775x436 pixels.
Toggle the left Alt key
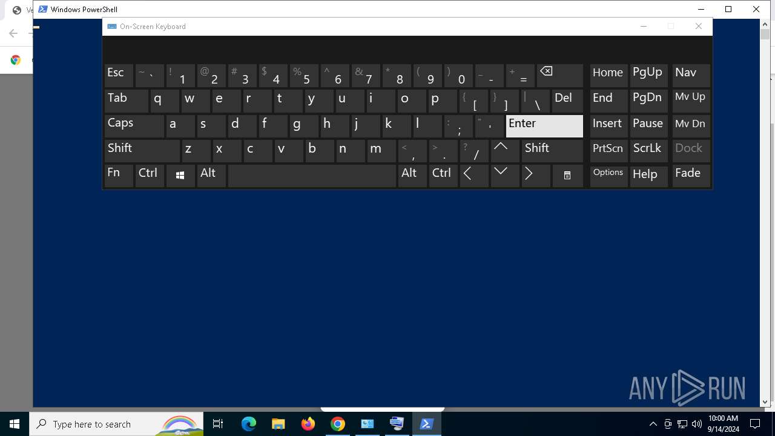(x=211, y=176)
